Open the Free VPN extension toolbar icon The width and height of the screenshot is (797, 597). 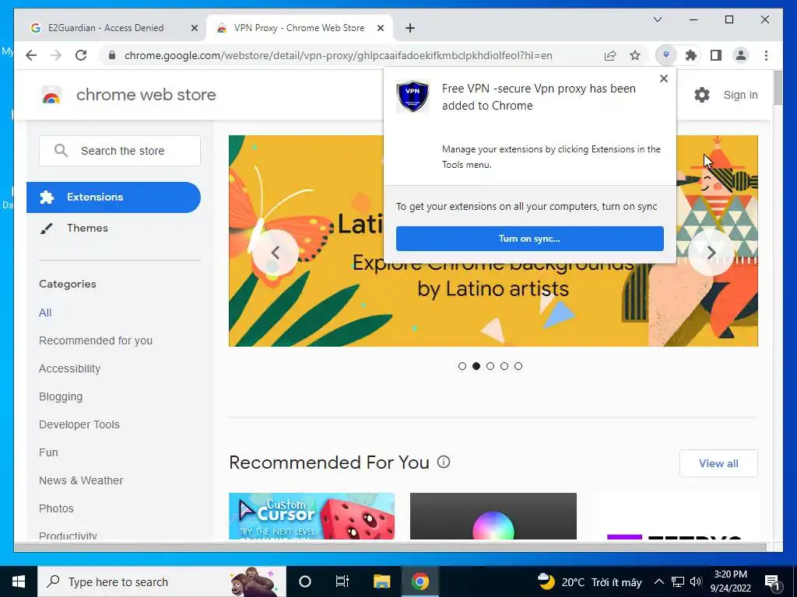click(666, 55)
